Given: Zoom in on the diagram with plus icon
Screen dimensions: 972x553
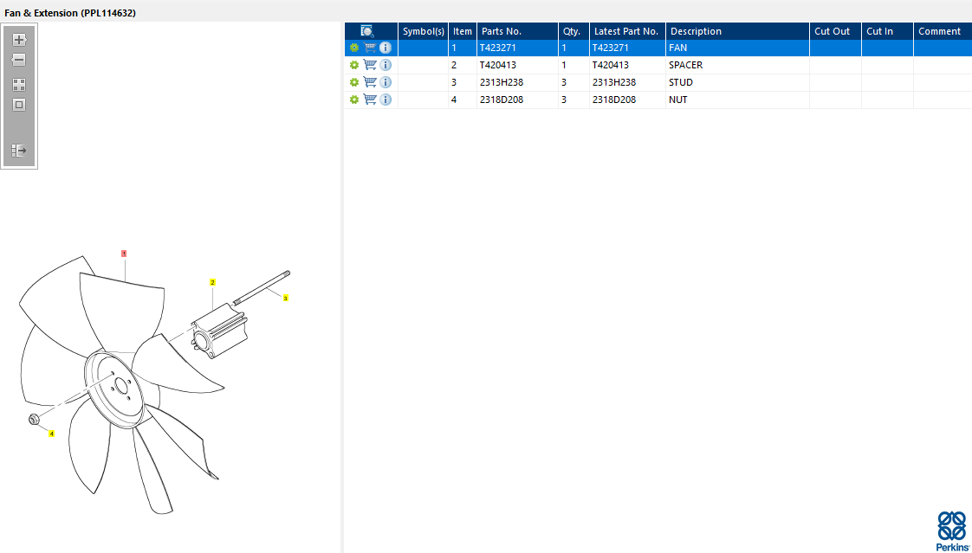Looking at the screenshot, I should tap(19, 41).
